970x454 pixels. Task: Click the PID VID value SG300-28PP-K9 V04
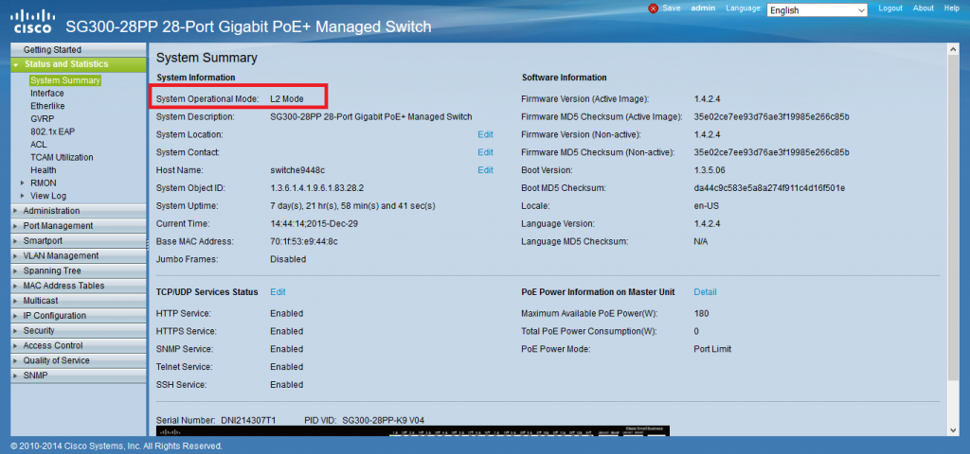pyautogui.click(x=383, y=420)
